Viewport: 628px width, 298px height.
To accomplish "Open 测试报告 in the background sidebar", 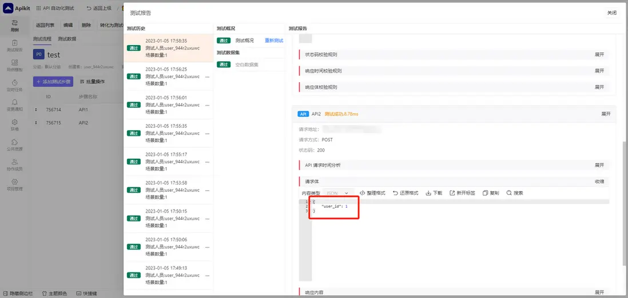I will pos(15,46).
